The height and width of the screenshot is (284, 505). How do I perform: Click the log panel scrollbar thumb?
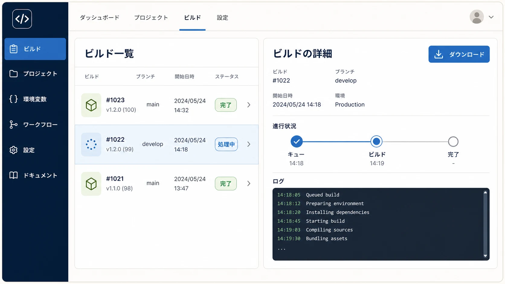coord(485,224)
